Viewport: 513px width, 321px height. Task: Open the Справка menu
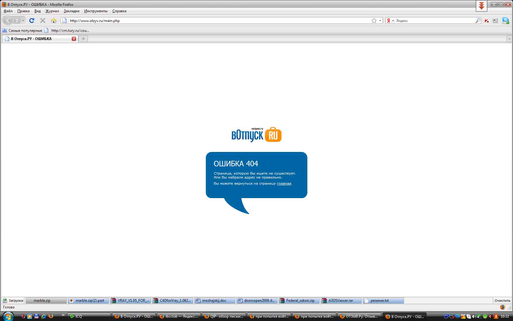click(x=119, y=11)
